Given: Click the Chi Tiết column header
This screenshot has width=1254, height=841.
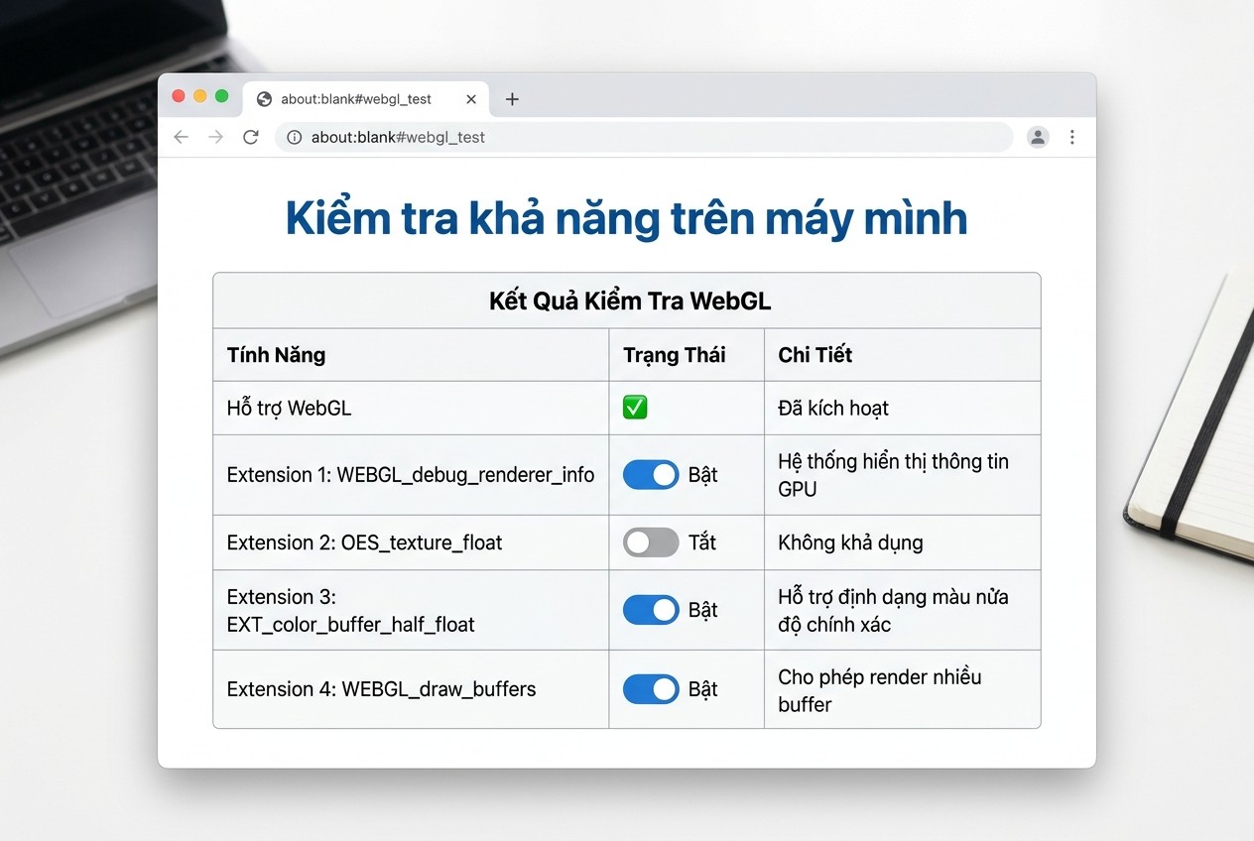Looking at the screenshot, I should click(x=815, y=355).
